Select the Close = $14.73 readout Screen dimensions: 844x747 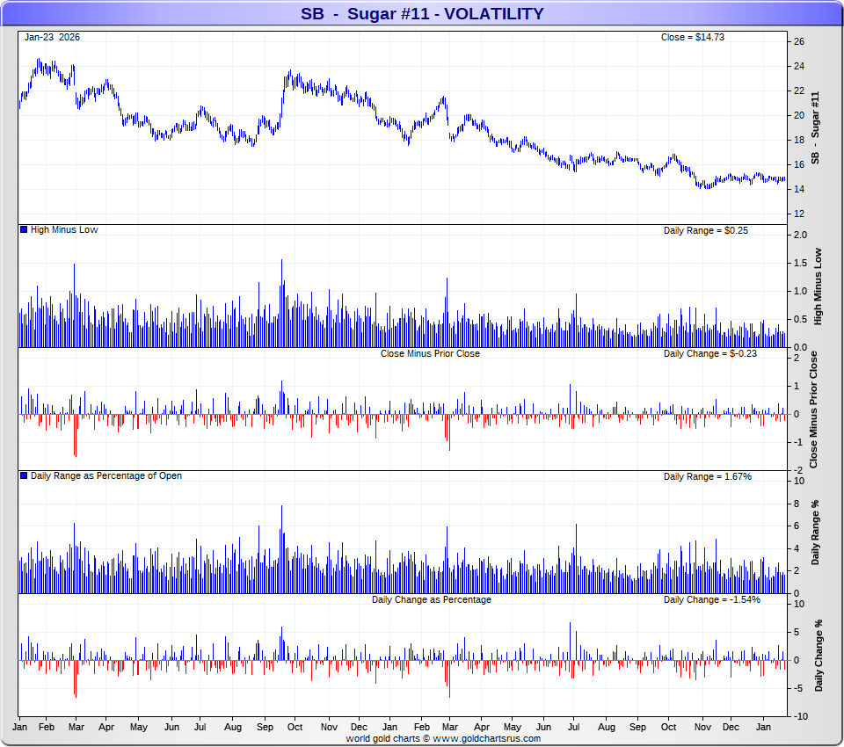[x=692, y=37]
